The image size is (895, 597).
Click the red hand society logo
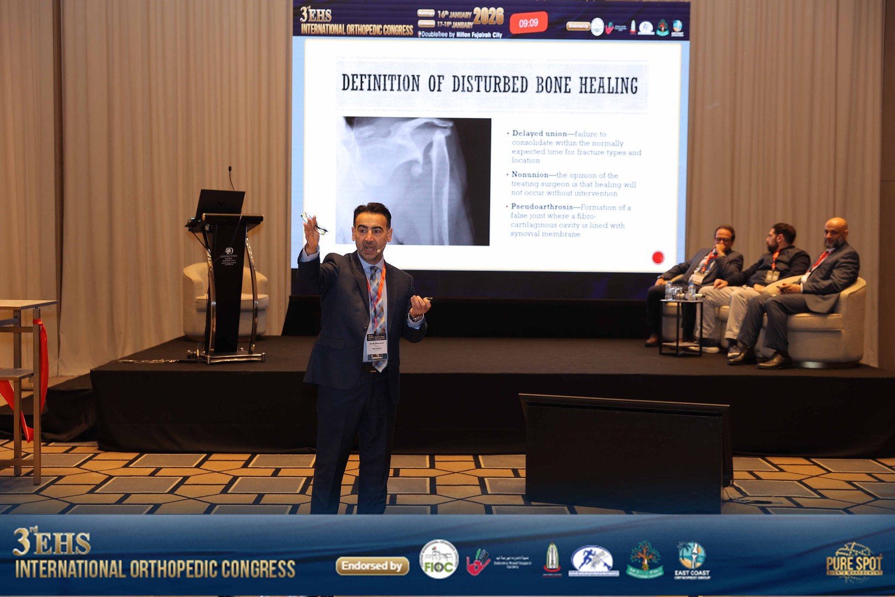click(x=478, y=562)
